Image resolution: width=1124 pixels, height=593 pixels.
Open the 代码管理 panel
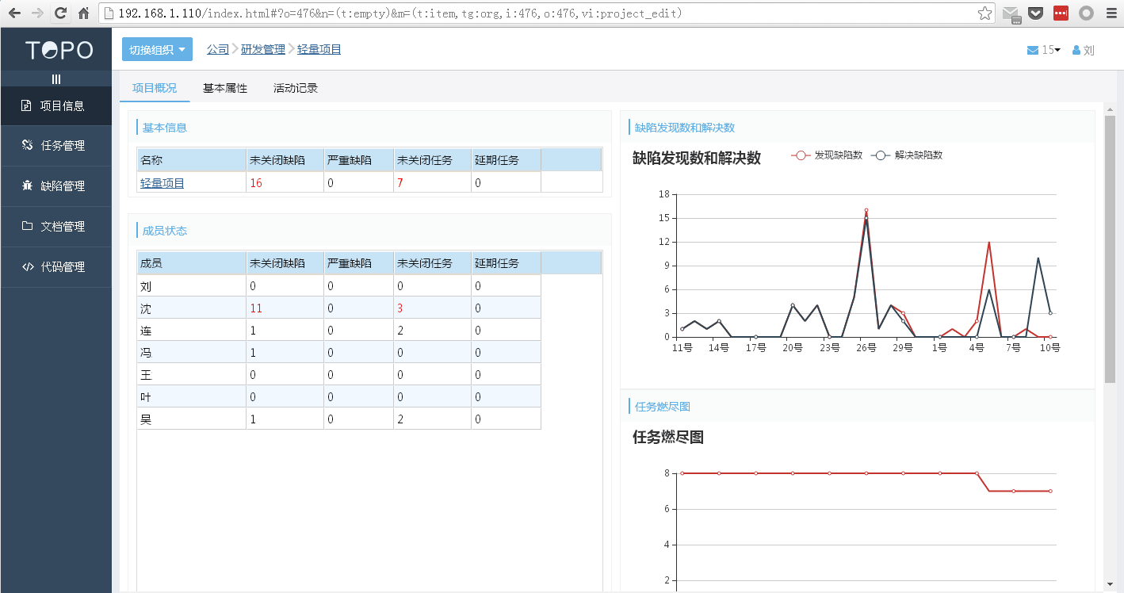click(x=55, y=267)
